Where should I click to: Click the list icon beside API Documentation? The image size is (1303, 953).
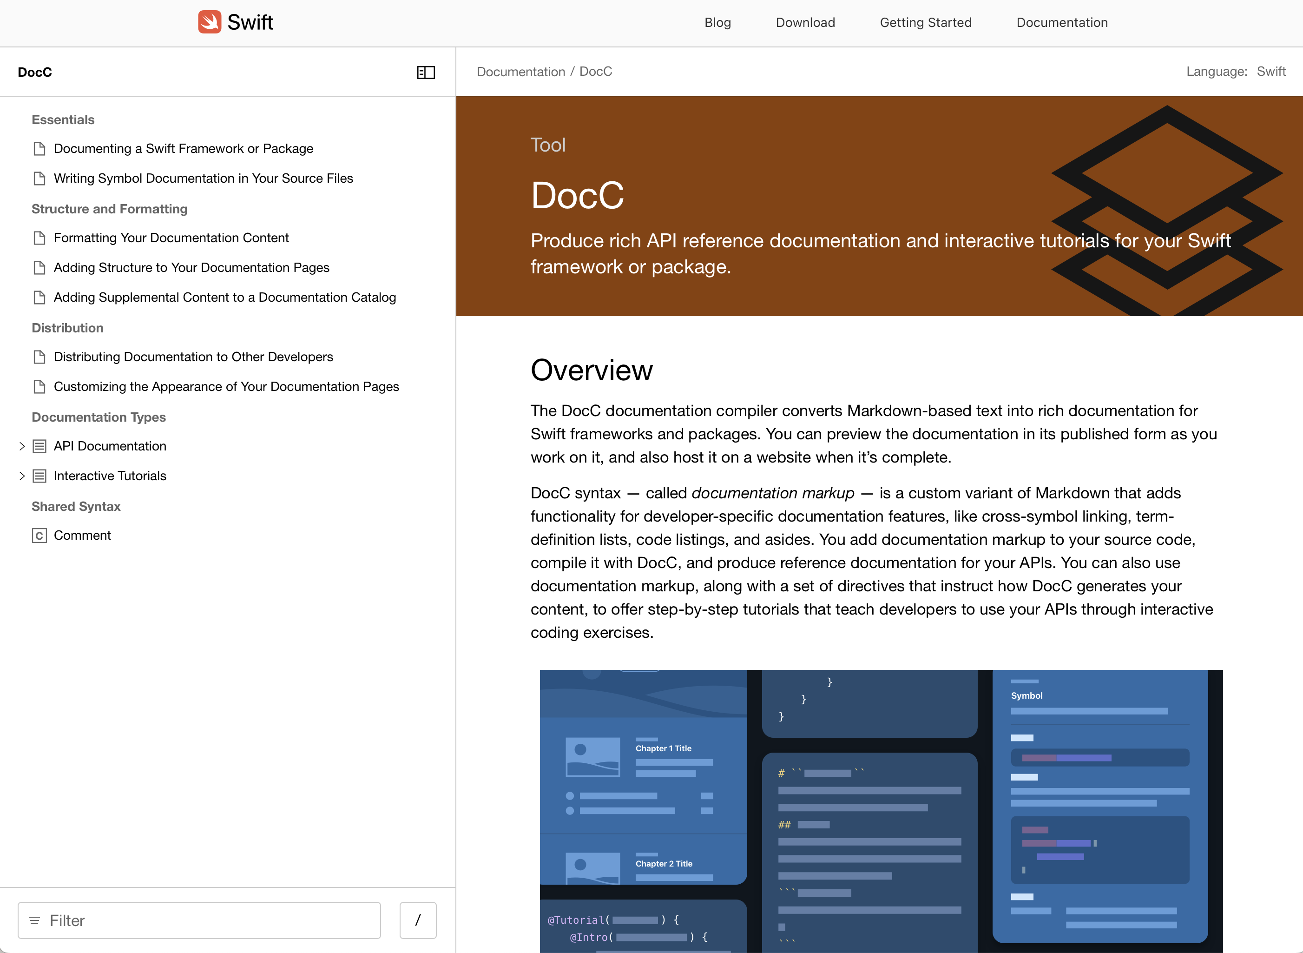tap(39, 446)
